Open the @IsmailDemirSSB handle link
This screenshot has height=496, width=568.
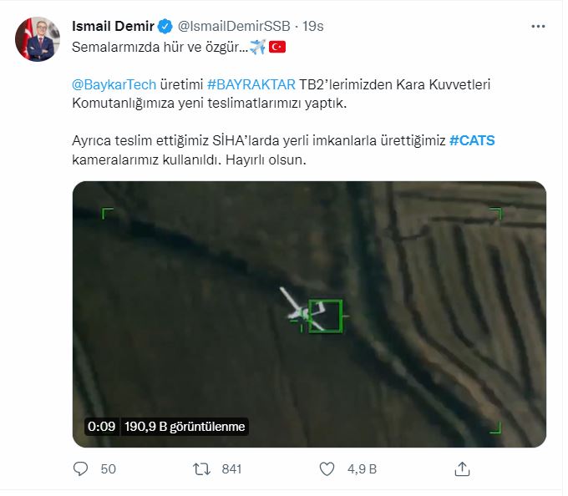pos(234,26)
